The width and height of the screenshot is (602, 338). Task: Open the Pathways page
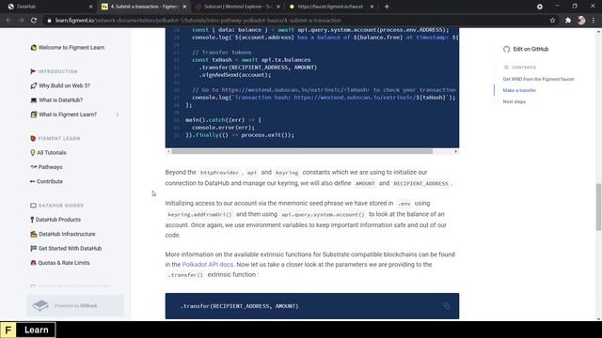click(46, 167)
